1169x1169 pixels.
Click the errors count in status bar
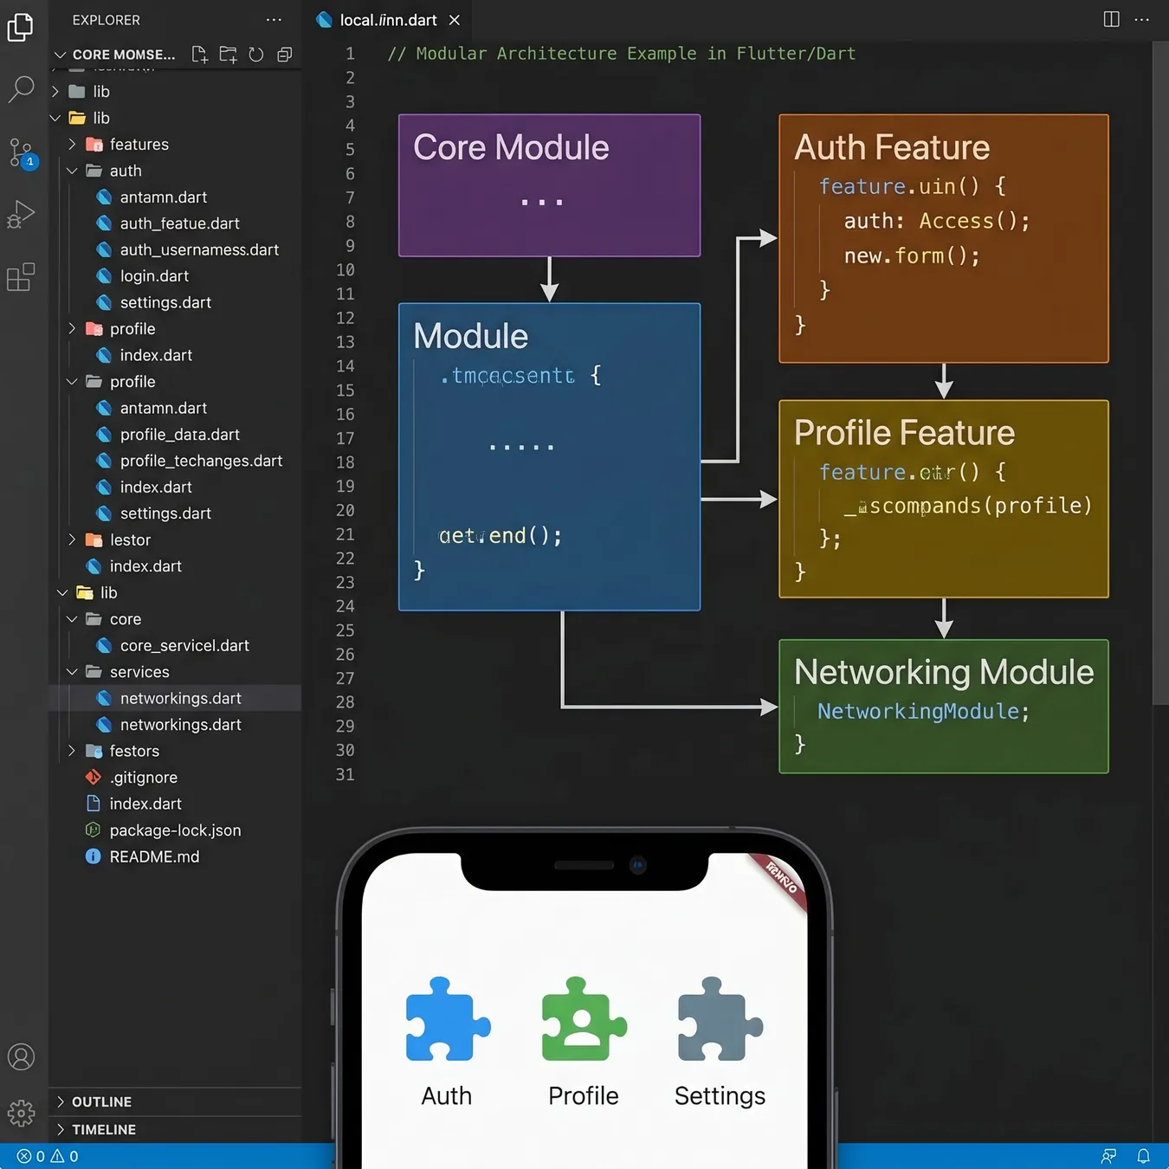pos(31,1156)
